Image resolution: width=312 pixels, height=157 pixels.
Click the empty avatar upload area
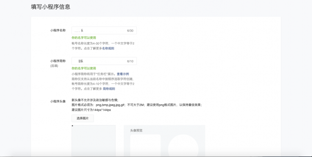tap(94, 141)
